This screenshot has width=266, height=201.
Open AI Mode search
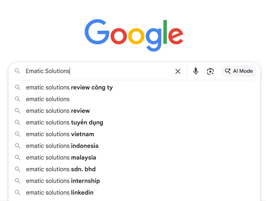(239, 71)
